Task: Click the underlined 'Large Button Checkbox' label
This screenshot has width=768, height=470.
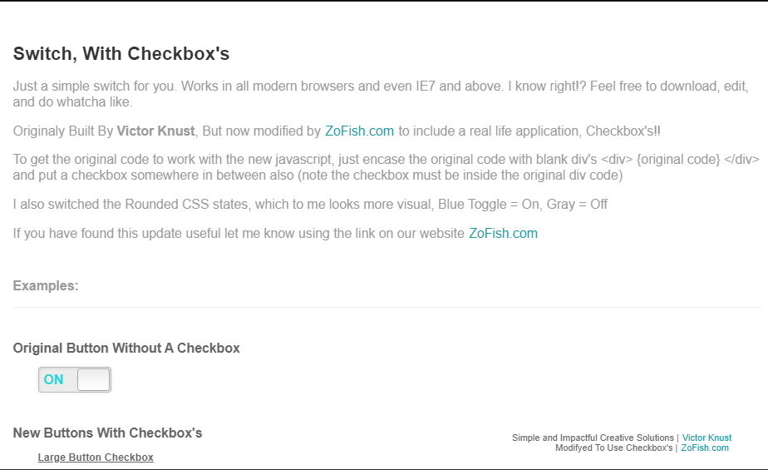Action: click(96, 458)
